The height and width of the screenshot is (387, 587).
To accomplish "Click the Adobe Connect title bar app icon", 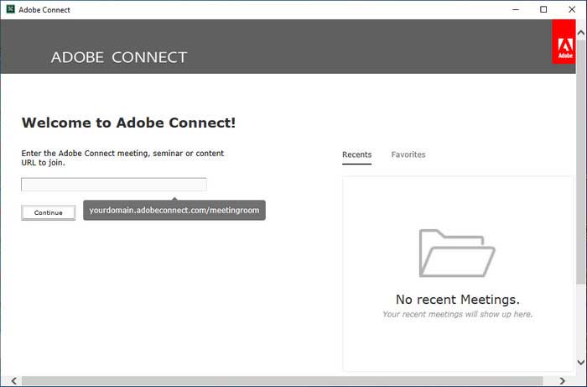I will (10, 9).
